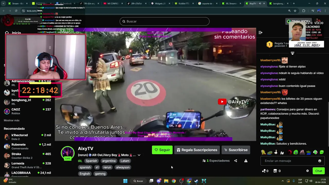Viewport: 329px width, 185px height.
Task: Open k1hectorxd recommended channel
Action: (x=27, y=137)
